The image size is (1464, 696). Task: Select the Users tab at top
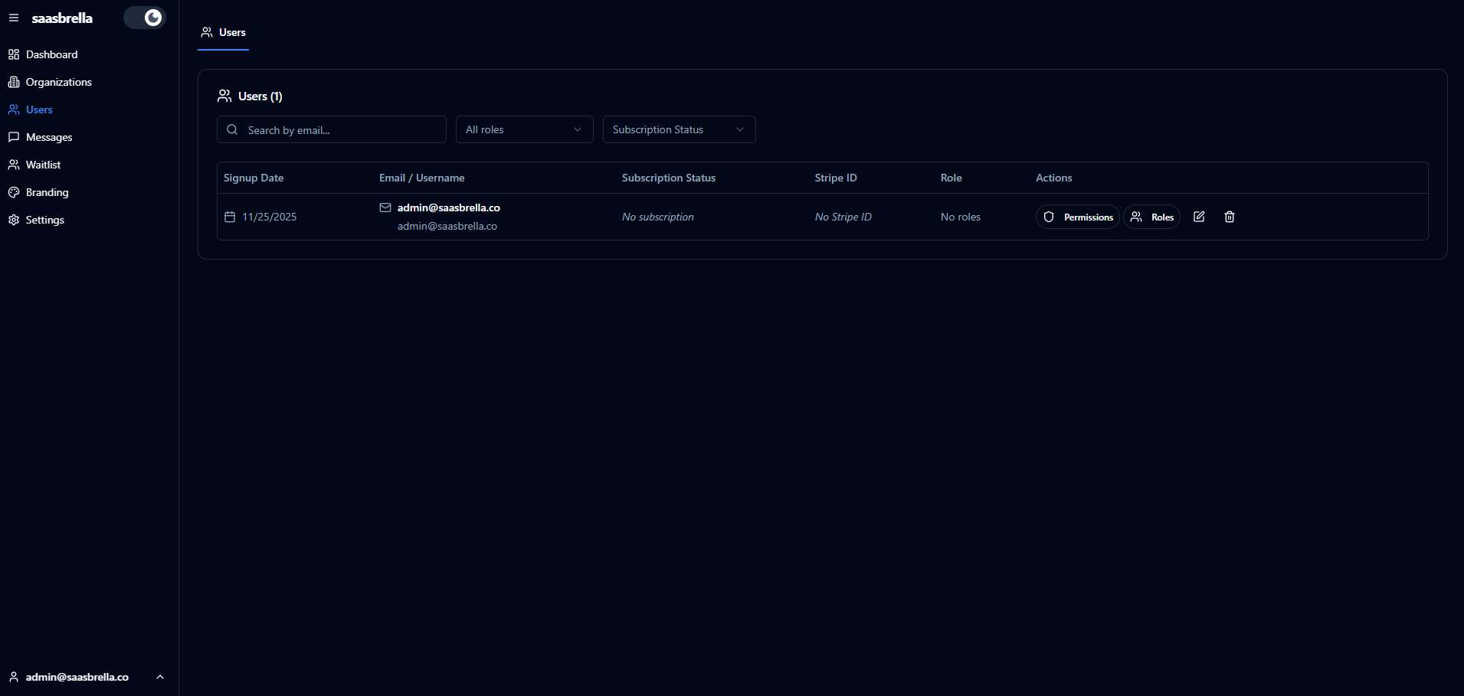[223, 32]
